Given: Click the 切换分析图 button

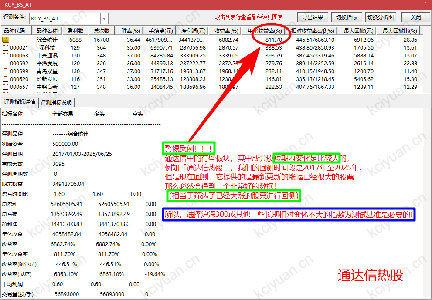Looking at the screenshot, I should point(380,17).
